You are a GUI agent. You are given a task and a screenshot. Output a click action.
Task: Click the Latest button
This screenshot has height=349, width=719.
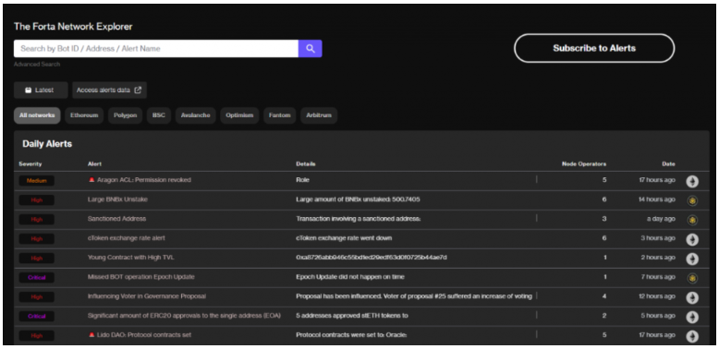coord(41,90)
